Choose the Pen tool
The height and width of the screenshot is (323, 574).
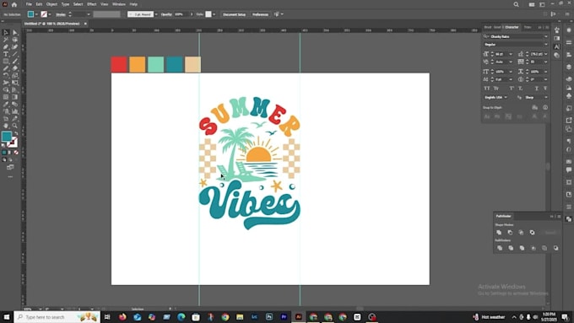click(6, 47)
